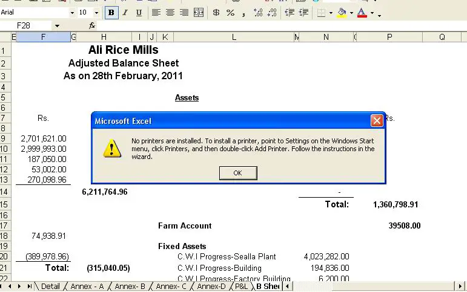
Task: Go to previous sheet tab arrow
Action: 10,287
